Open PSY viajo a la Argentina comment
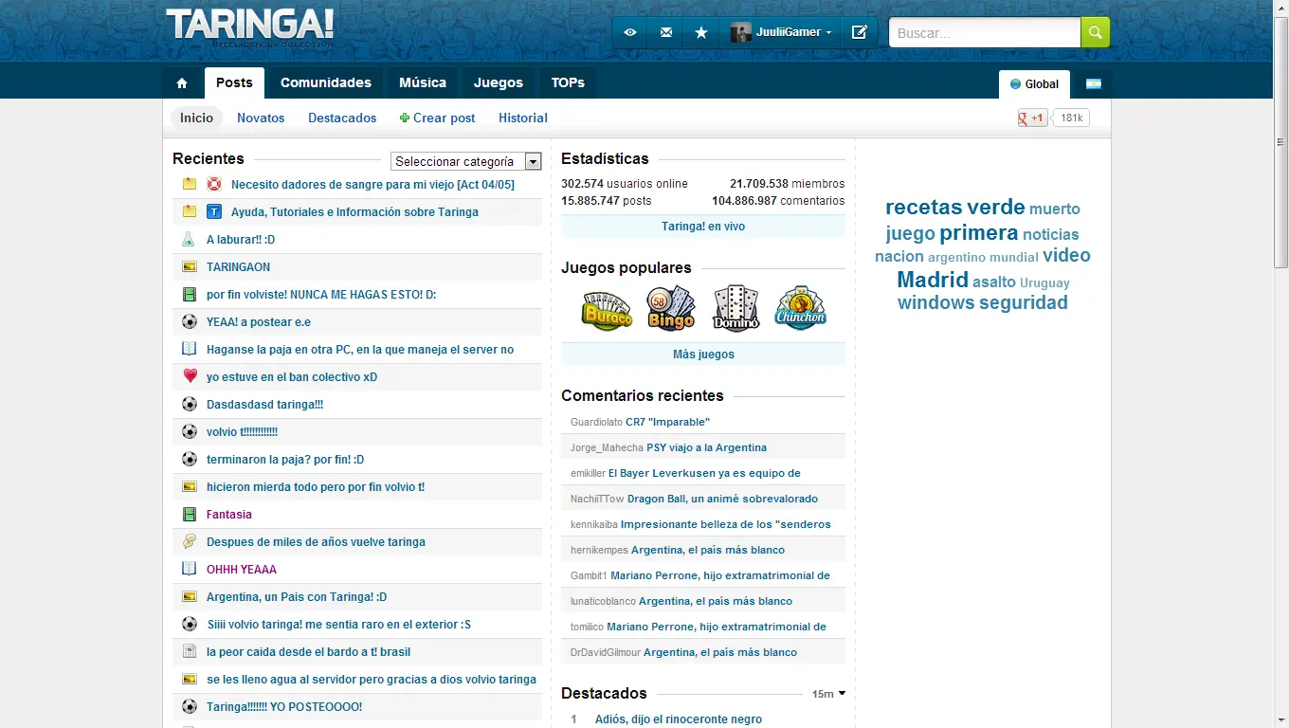This screenshot has height=728, width=1289. click(707, 447)
